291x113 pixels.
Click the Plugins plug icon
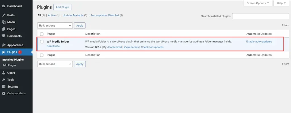(3, 52)
